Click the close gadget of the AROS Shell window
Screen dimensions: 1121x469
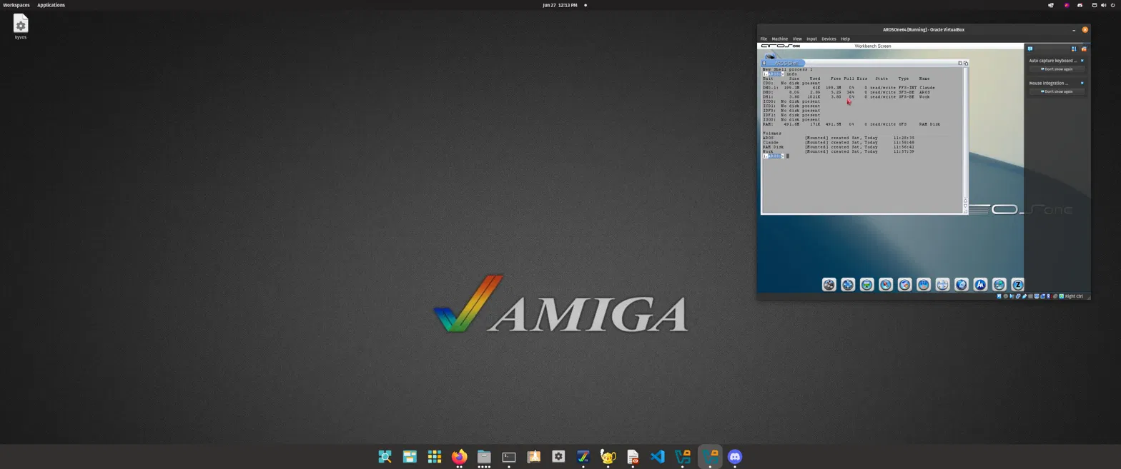click(764, 63)
